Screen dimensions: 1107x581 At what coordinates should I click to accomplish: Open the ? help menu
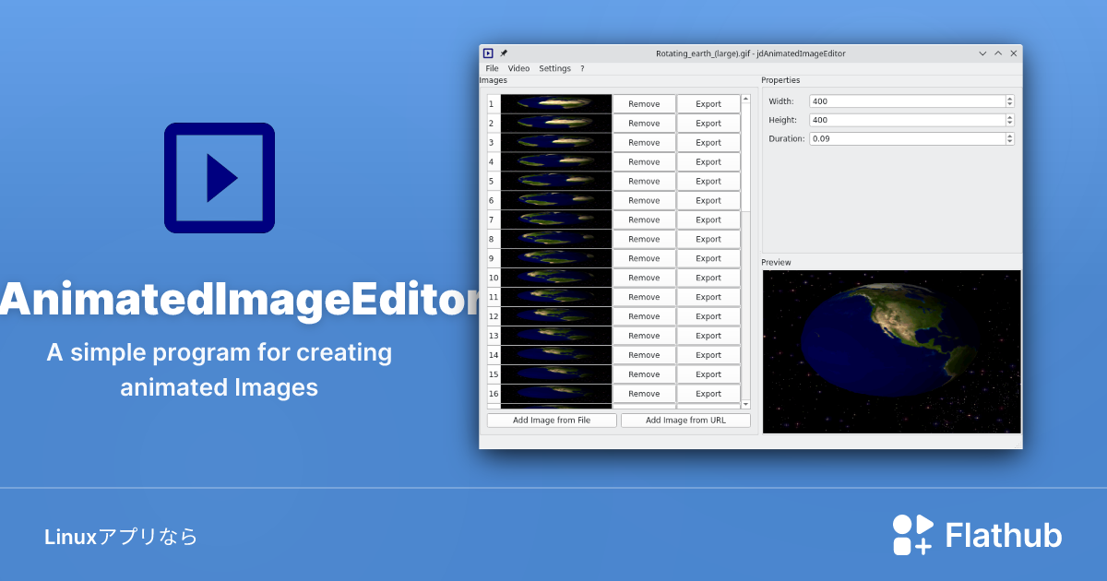click(x=581, y=67)
